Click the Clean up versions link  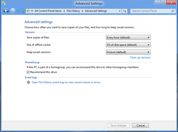(x=140, y=58)
